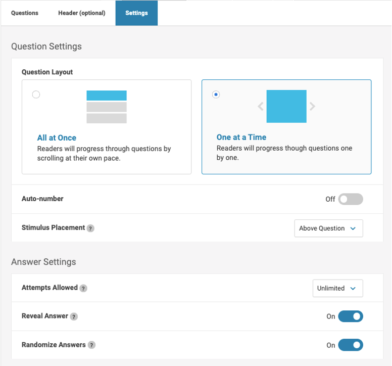392x366 pixels.
Task: Turn off the Randomize Answers switch
Action: coord(350,345)
